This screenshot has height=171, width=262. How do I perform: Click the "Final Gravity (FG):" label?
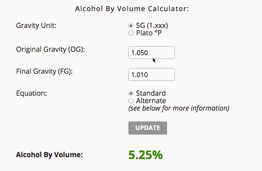tap(44, 71)
